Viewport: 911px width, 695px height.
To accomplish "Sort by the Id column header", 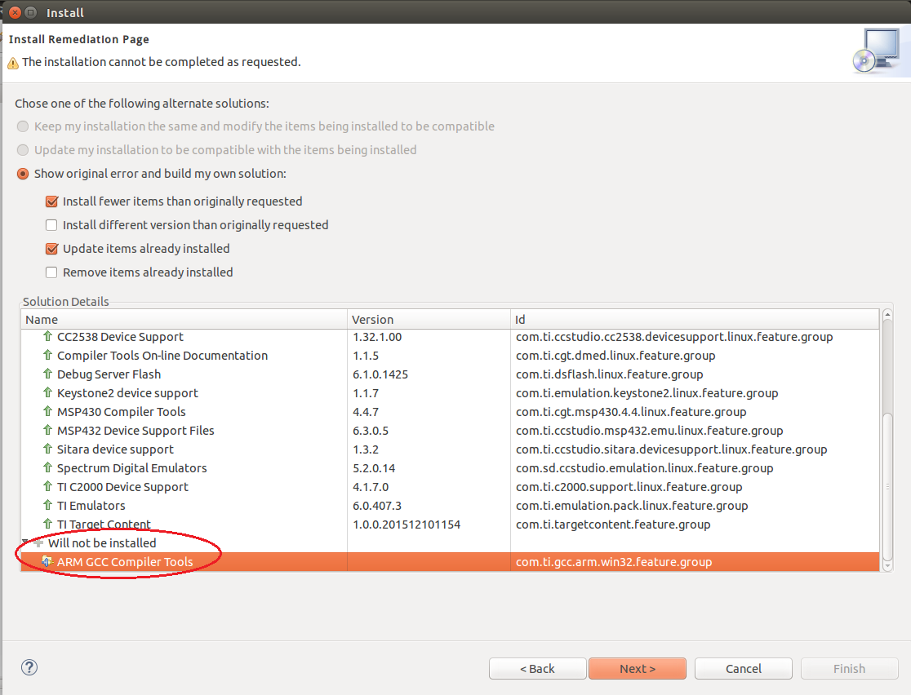I will click(695, 319).
